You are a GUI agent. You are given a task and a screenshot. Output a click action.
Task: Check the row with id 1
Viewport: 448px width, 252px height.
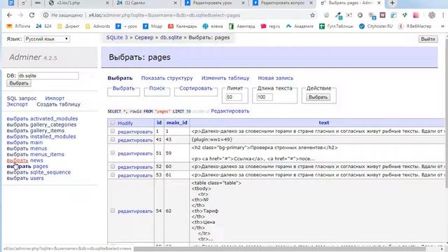click(x=113, y=131)
